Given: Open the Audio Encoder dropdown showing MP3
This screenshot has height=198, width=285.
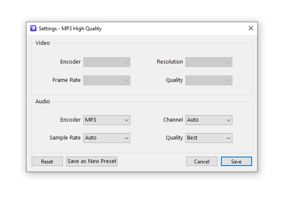Looking at the screenshot, I should click(107, 120).
